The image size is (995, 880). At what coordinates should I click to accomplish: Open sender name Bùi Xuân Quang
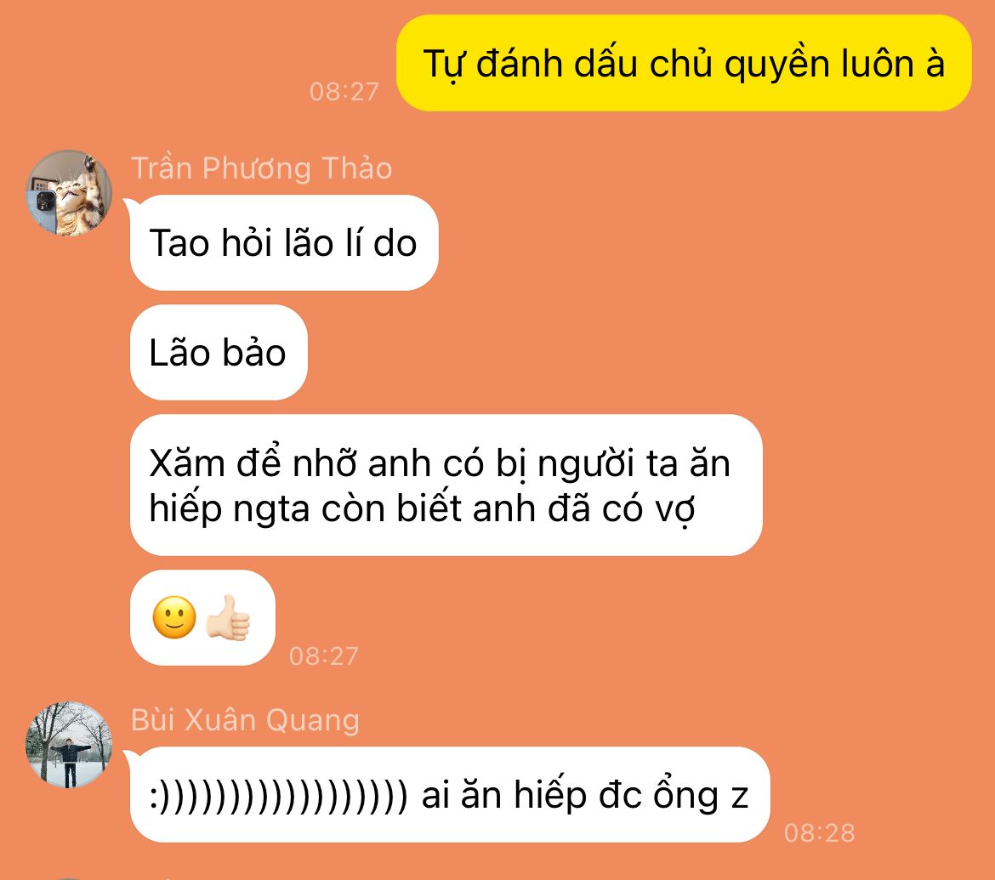(245, 720)
